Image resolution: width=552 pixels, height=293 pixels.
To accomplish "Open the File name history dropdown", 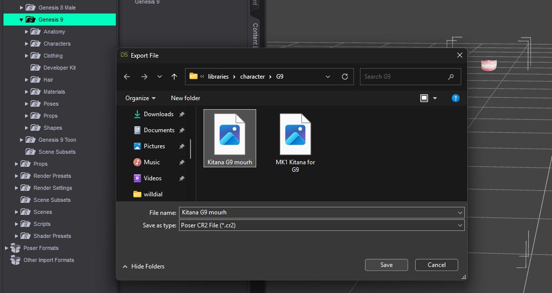I will tap(460, 212).
